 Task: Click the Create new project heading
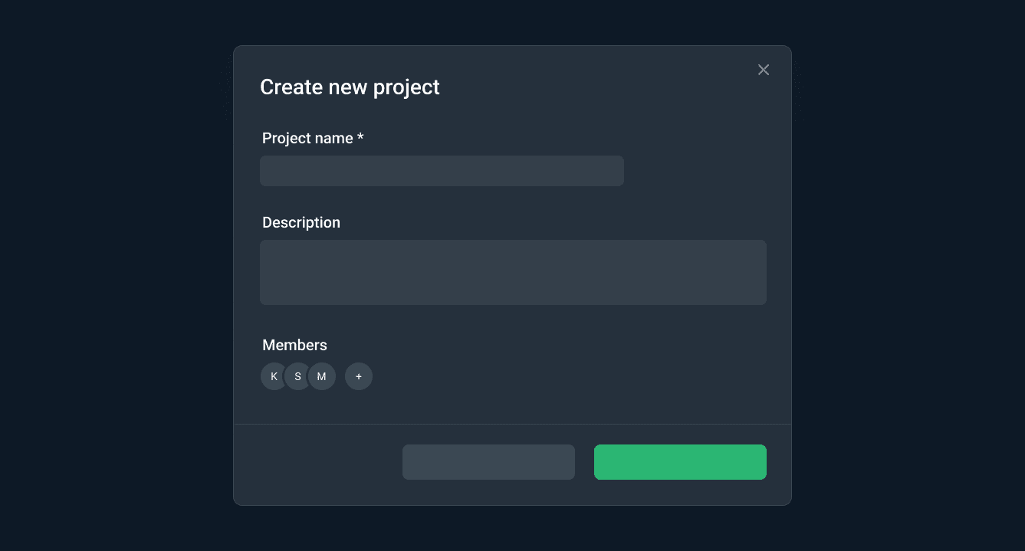pos(350,87)
